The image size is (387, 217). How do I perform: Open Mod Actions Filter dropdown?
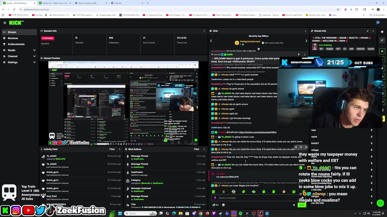[x=197, y=149]
